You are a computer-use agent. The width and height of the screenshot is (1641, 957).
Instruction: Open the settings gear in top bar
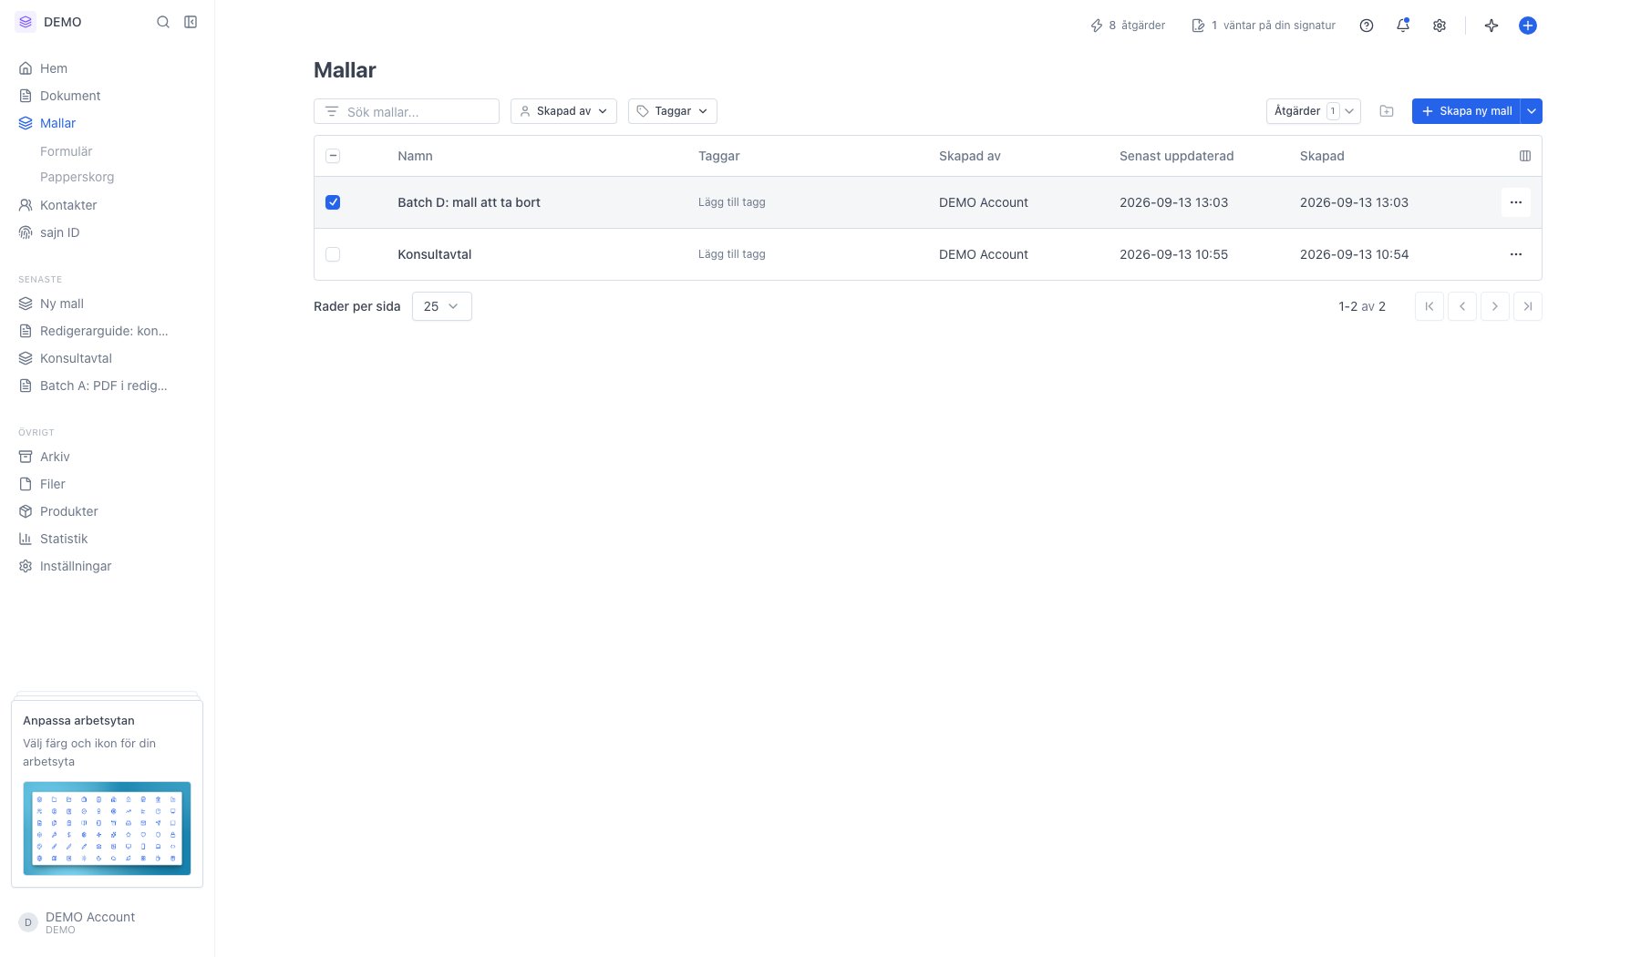click(1440, 26)
